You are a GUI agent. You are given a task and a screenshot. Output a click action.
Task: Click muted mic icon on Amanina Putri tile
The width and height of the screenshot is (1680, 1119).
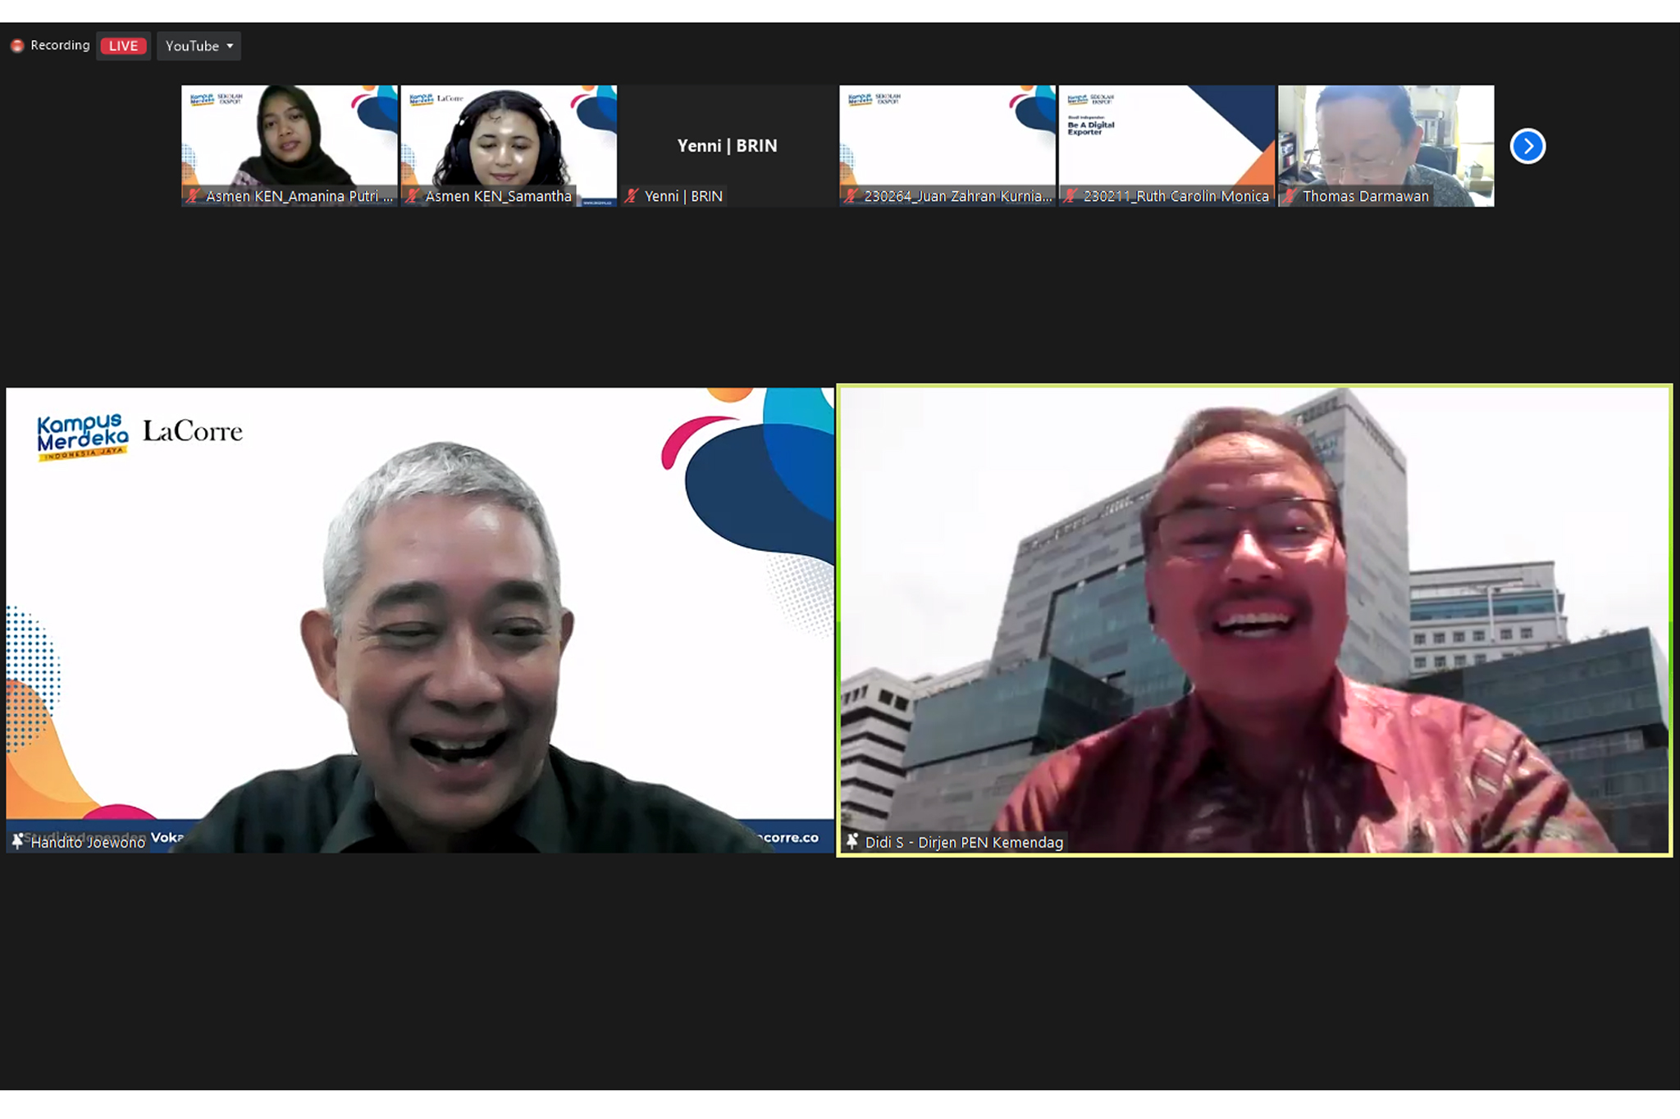[x=193, y=196]
